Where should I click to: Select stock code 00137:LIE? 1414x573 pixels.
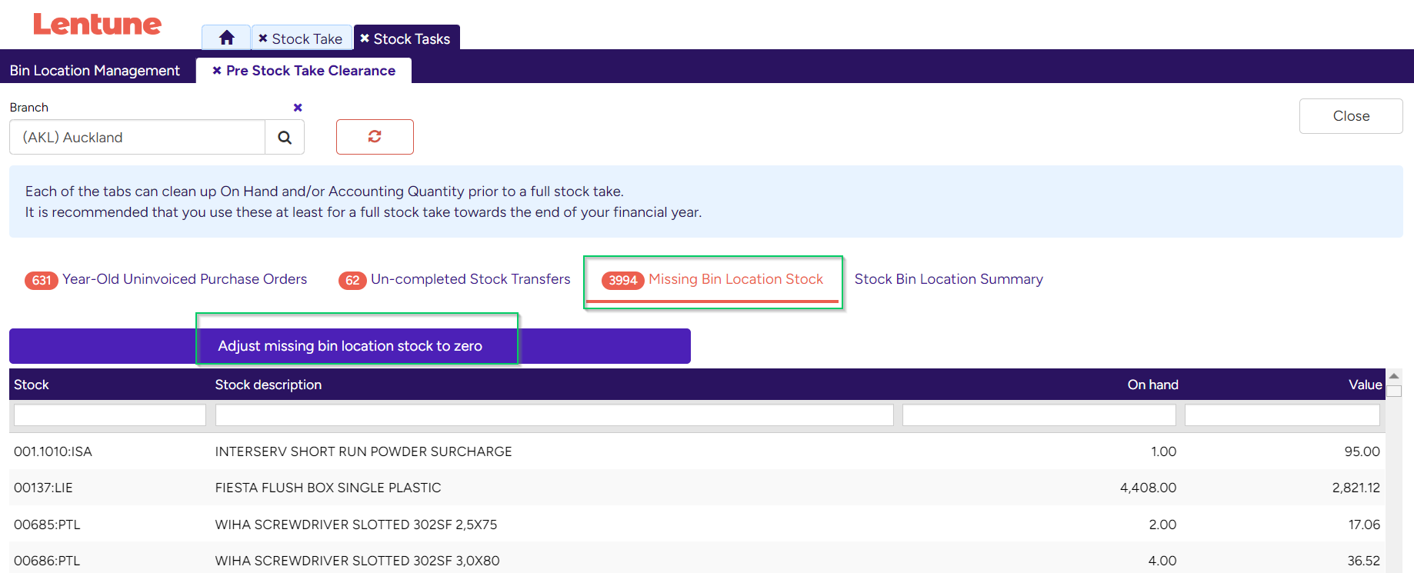[43, 488]
